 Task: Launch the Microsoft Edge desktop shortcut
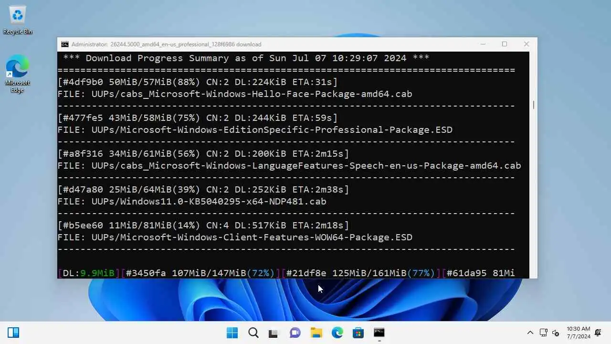[x=18, y=74]
